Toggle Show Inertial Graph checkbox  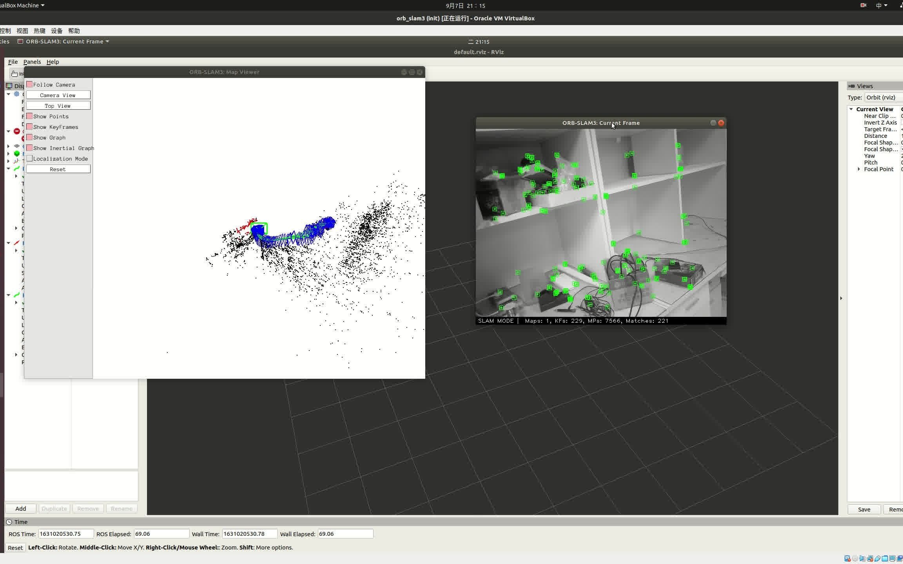tap(29, 148)
